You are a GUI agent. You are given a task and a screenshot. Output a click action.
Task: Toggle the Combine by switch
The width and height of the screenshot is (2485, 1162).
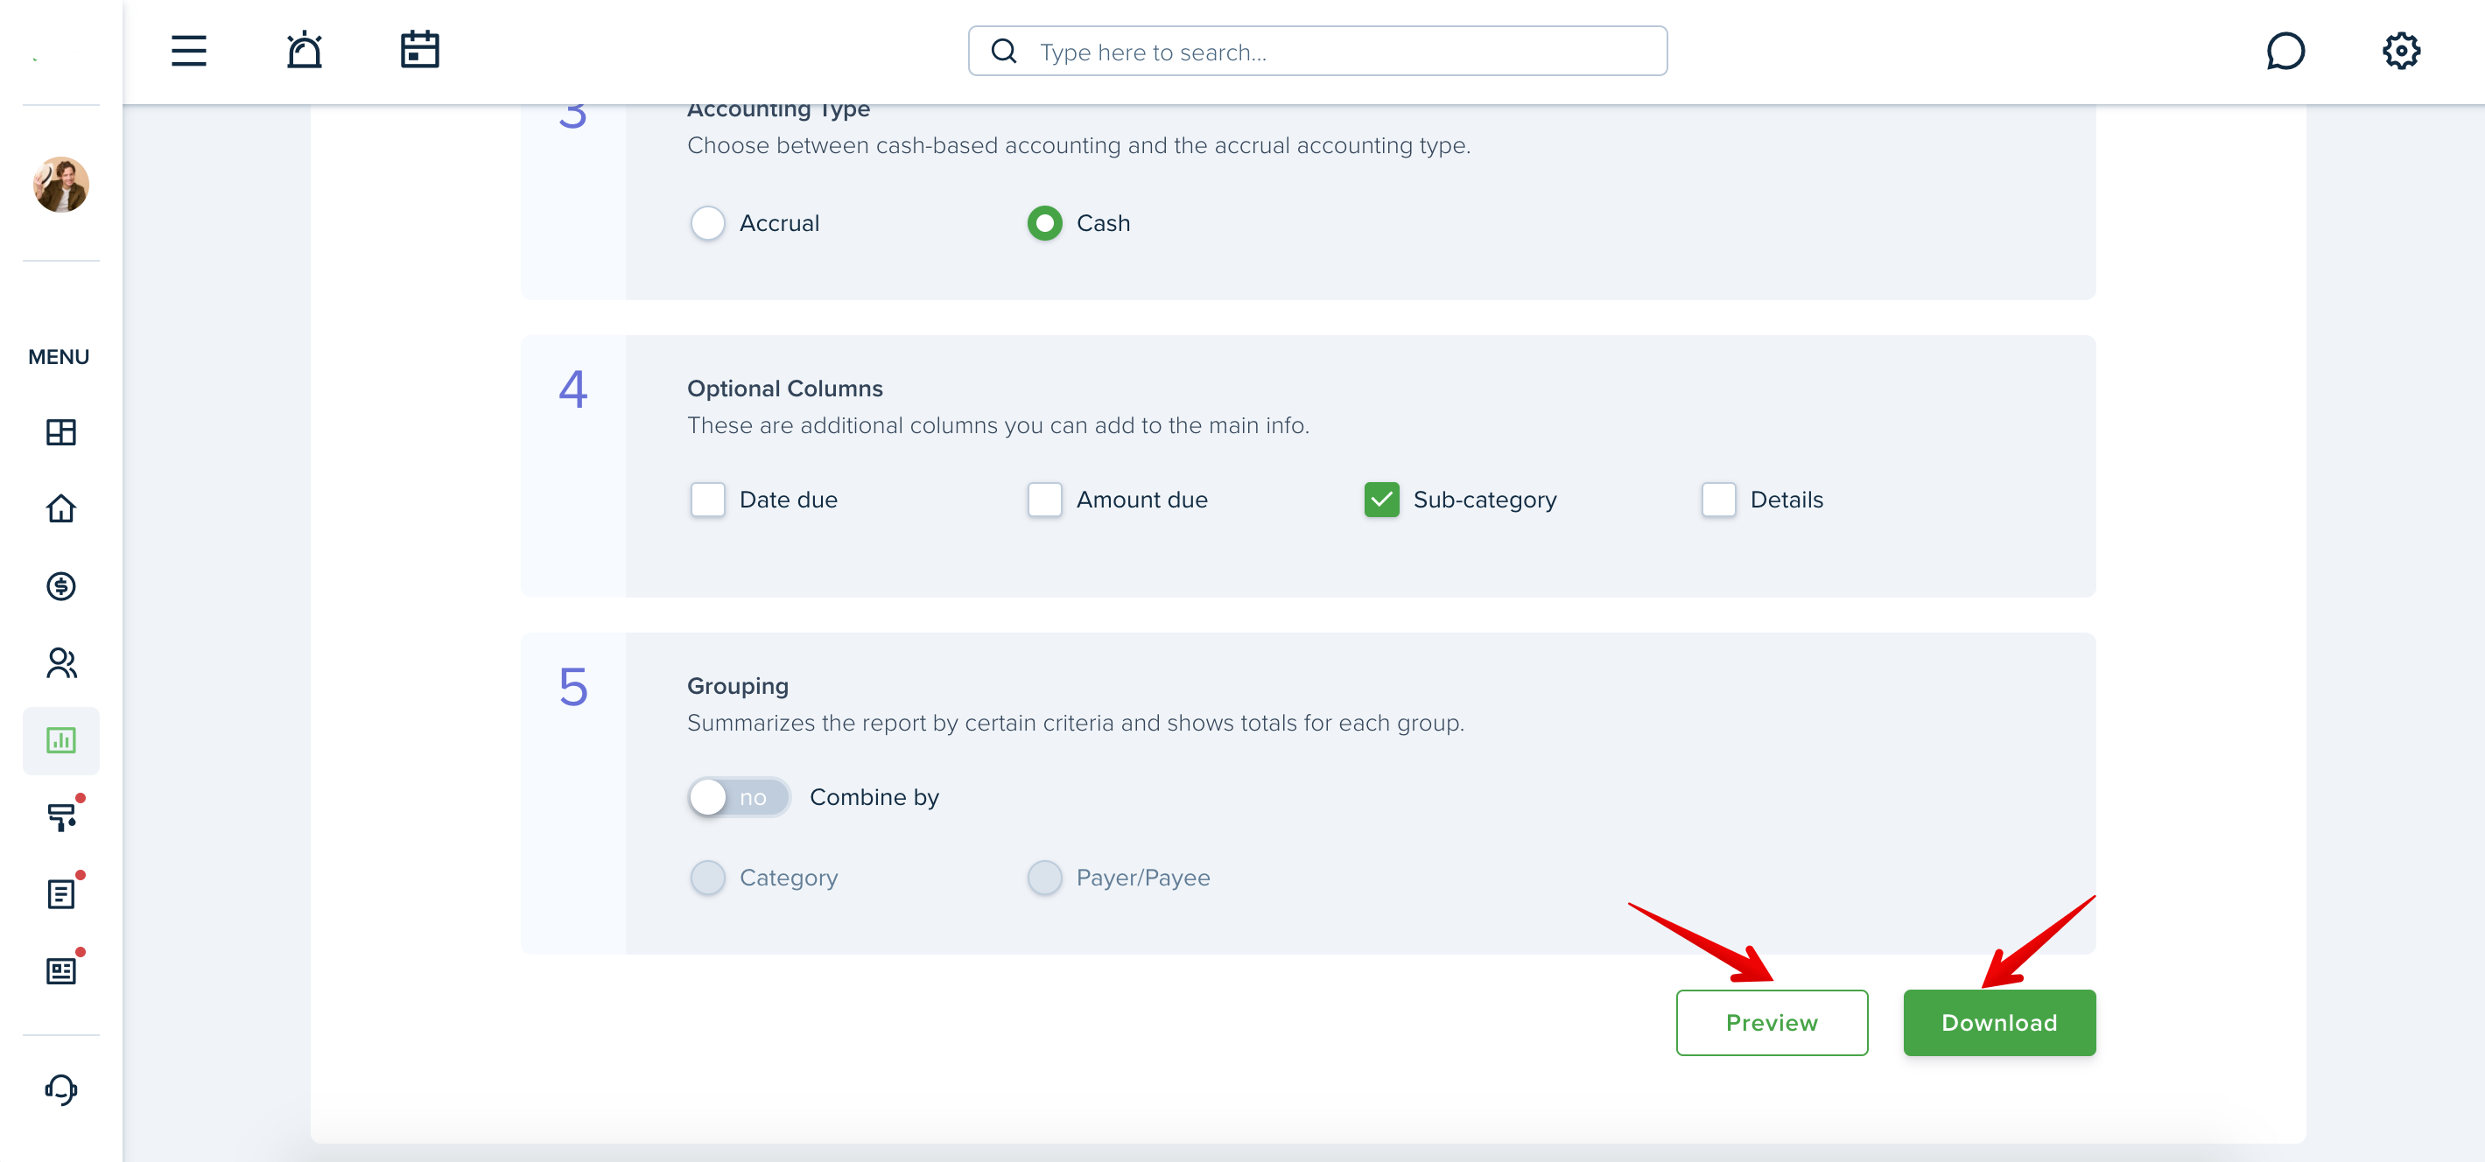pos(740,797)
